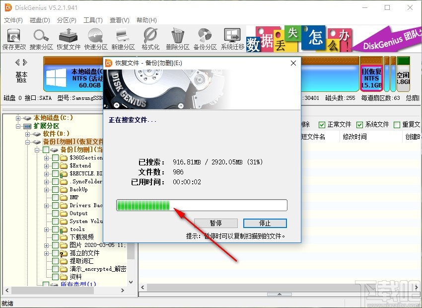This screenshot has height=308, width=422.
Task: Click the 暂停 pause button
Action: (216, 223)
